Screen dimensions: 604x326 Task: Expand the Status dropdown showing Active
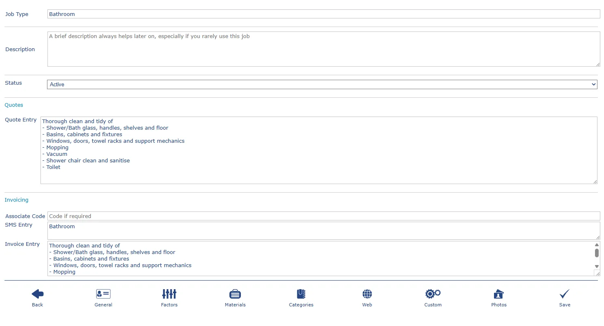point(322,84)
